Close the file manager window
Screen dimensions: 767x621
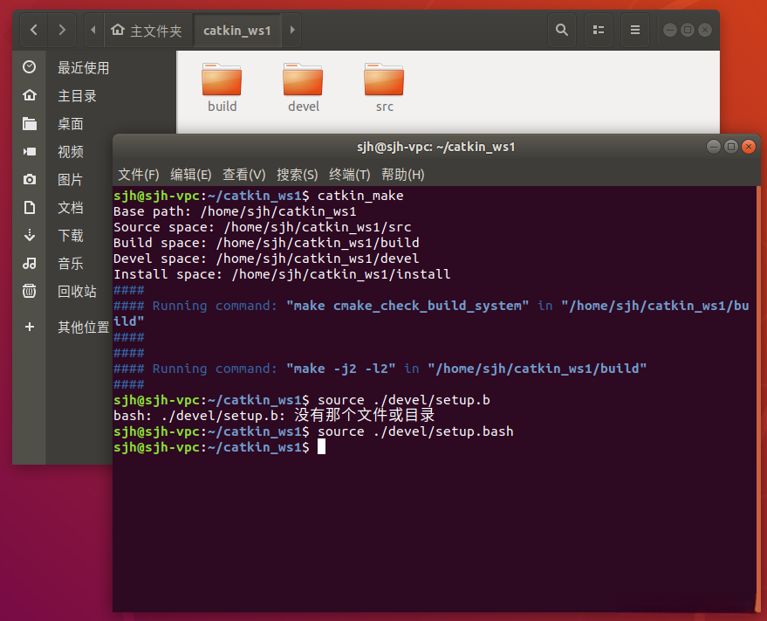(x=705, y=30)
